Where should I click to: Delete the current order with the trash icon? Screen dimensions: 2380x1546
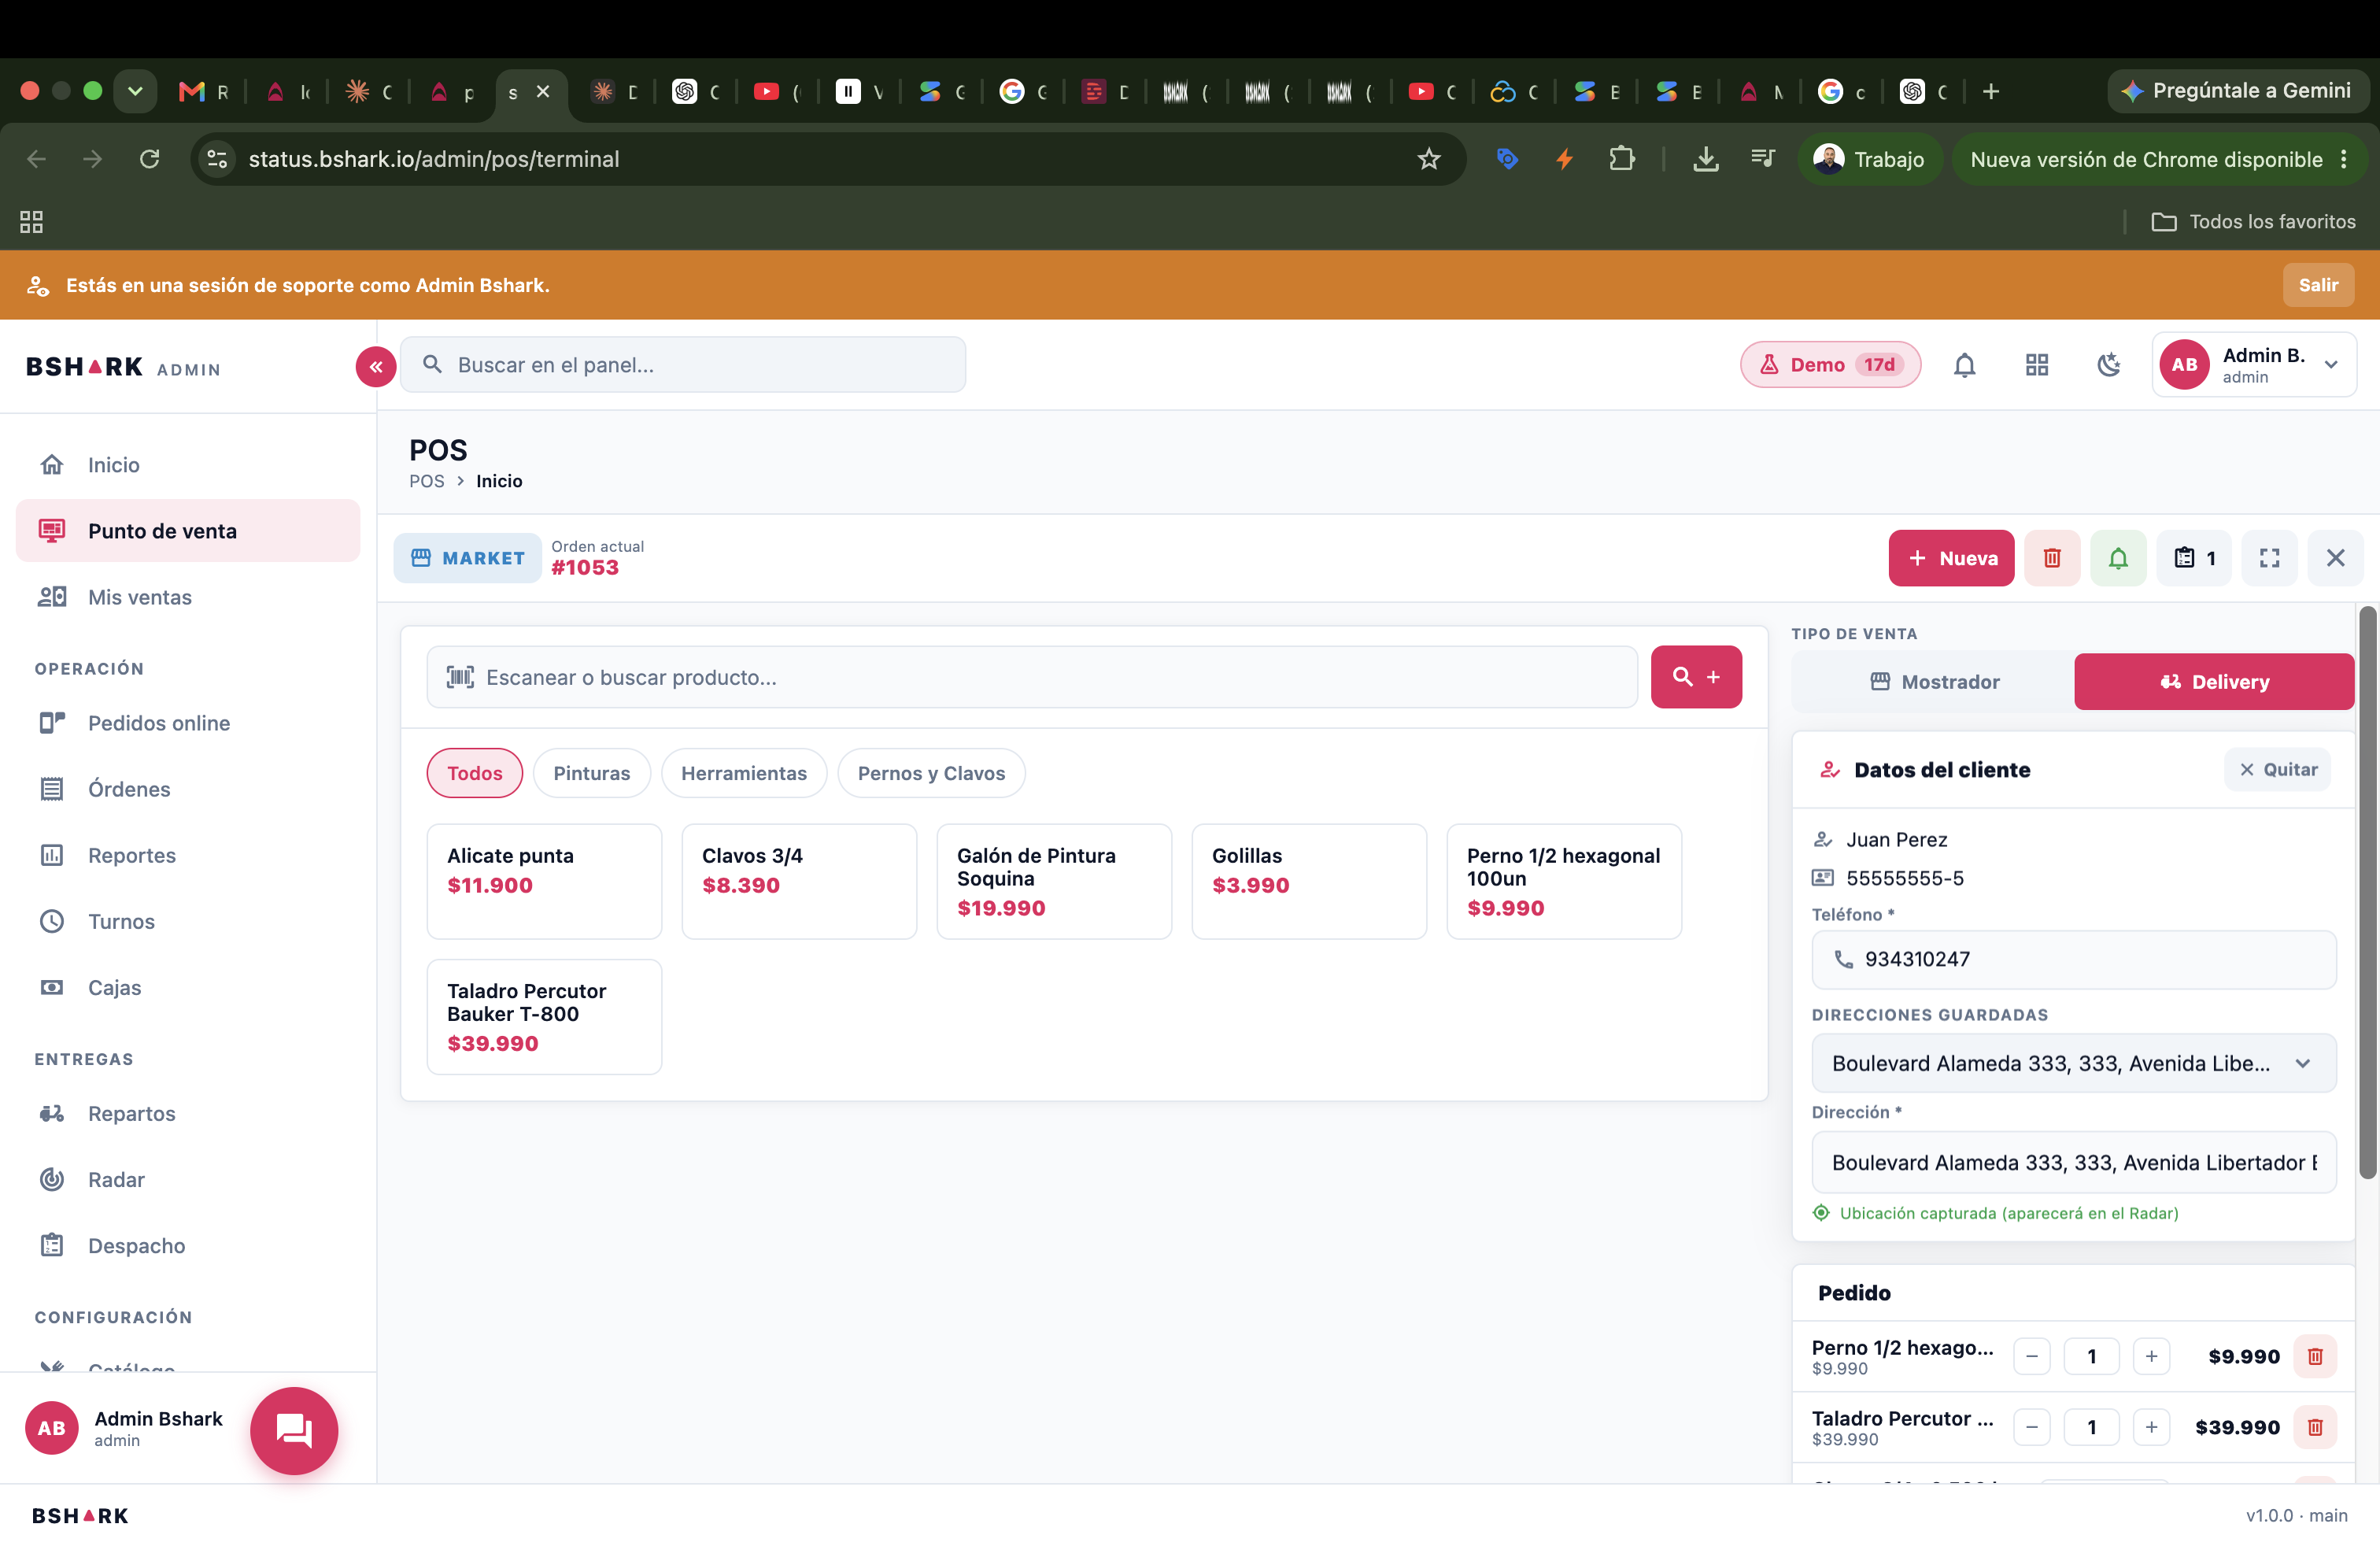[2052, 558]
